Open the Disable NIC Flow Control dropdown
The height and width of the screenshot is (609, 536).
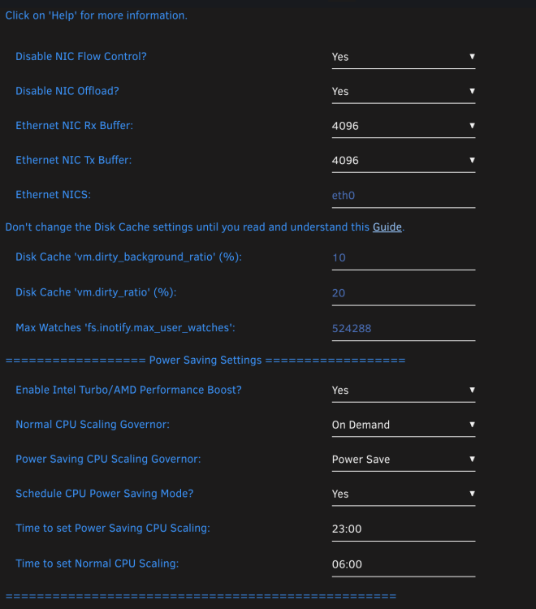coord(404,57)
